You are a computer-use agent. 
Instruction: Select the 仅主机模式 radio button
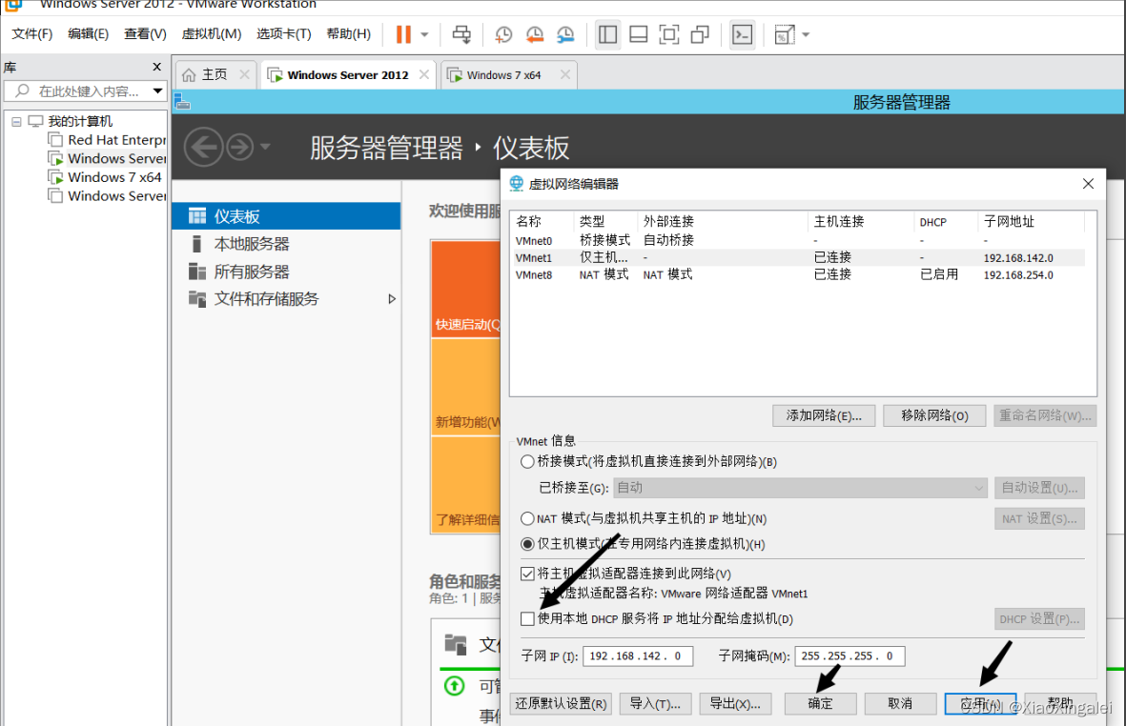527,544
